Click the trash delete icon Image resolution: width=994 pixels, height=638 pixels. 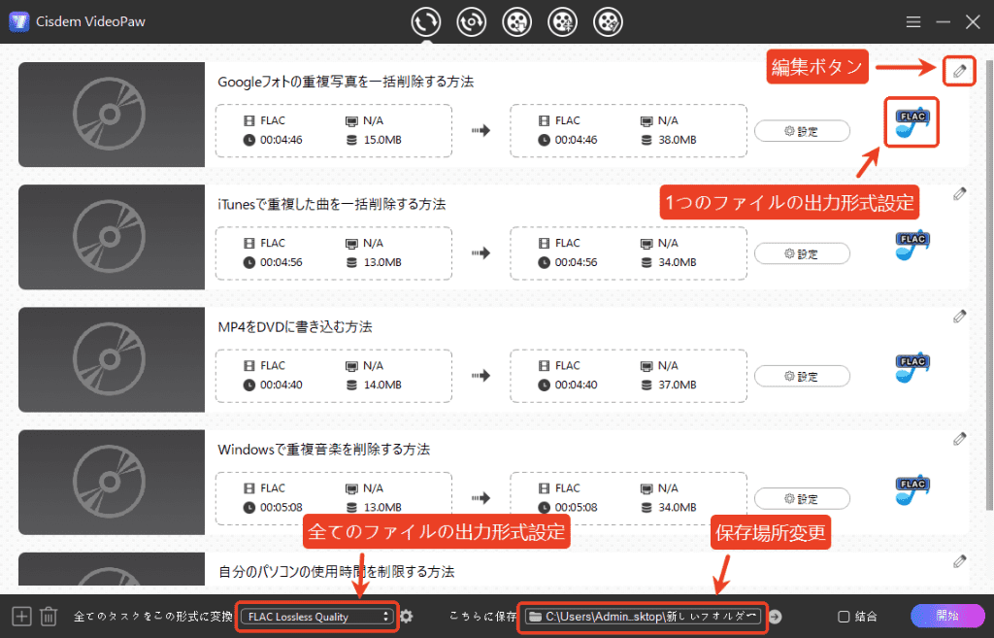(x=49, y=616)
